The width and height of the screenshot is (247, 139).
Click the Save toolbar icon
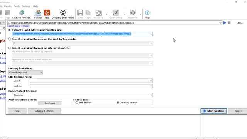[80, 14]
